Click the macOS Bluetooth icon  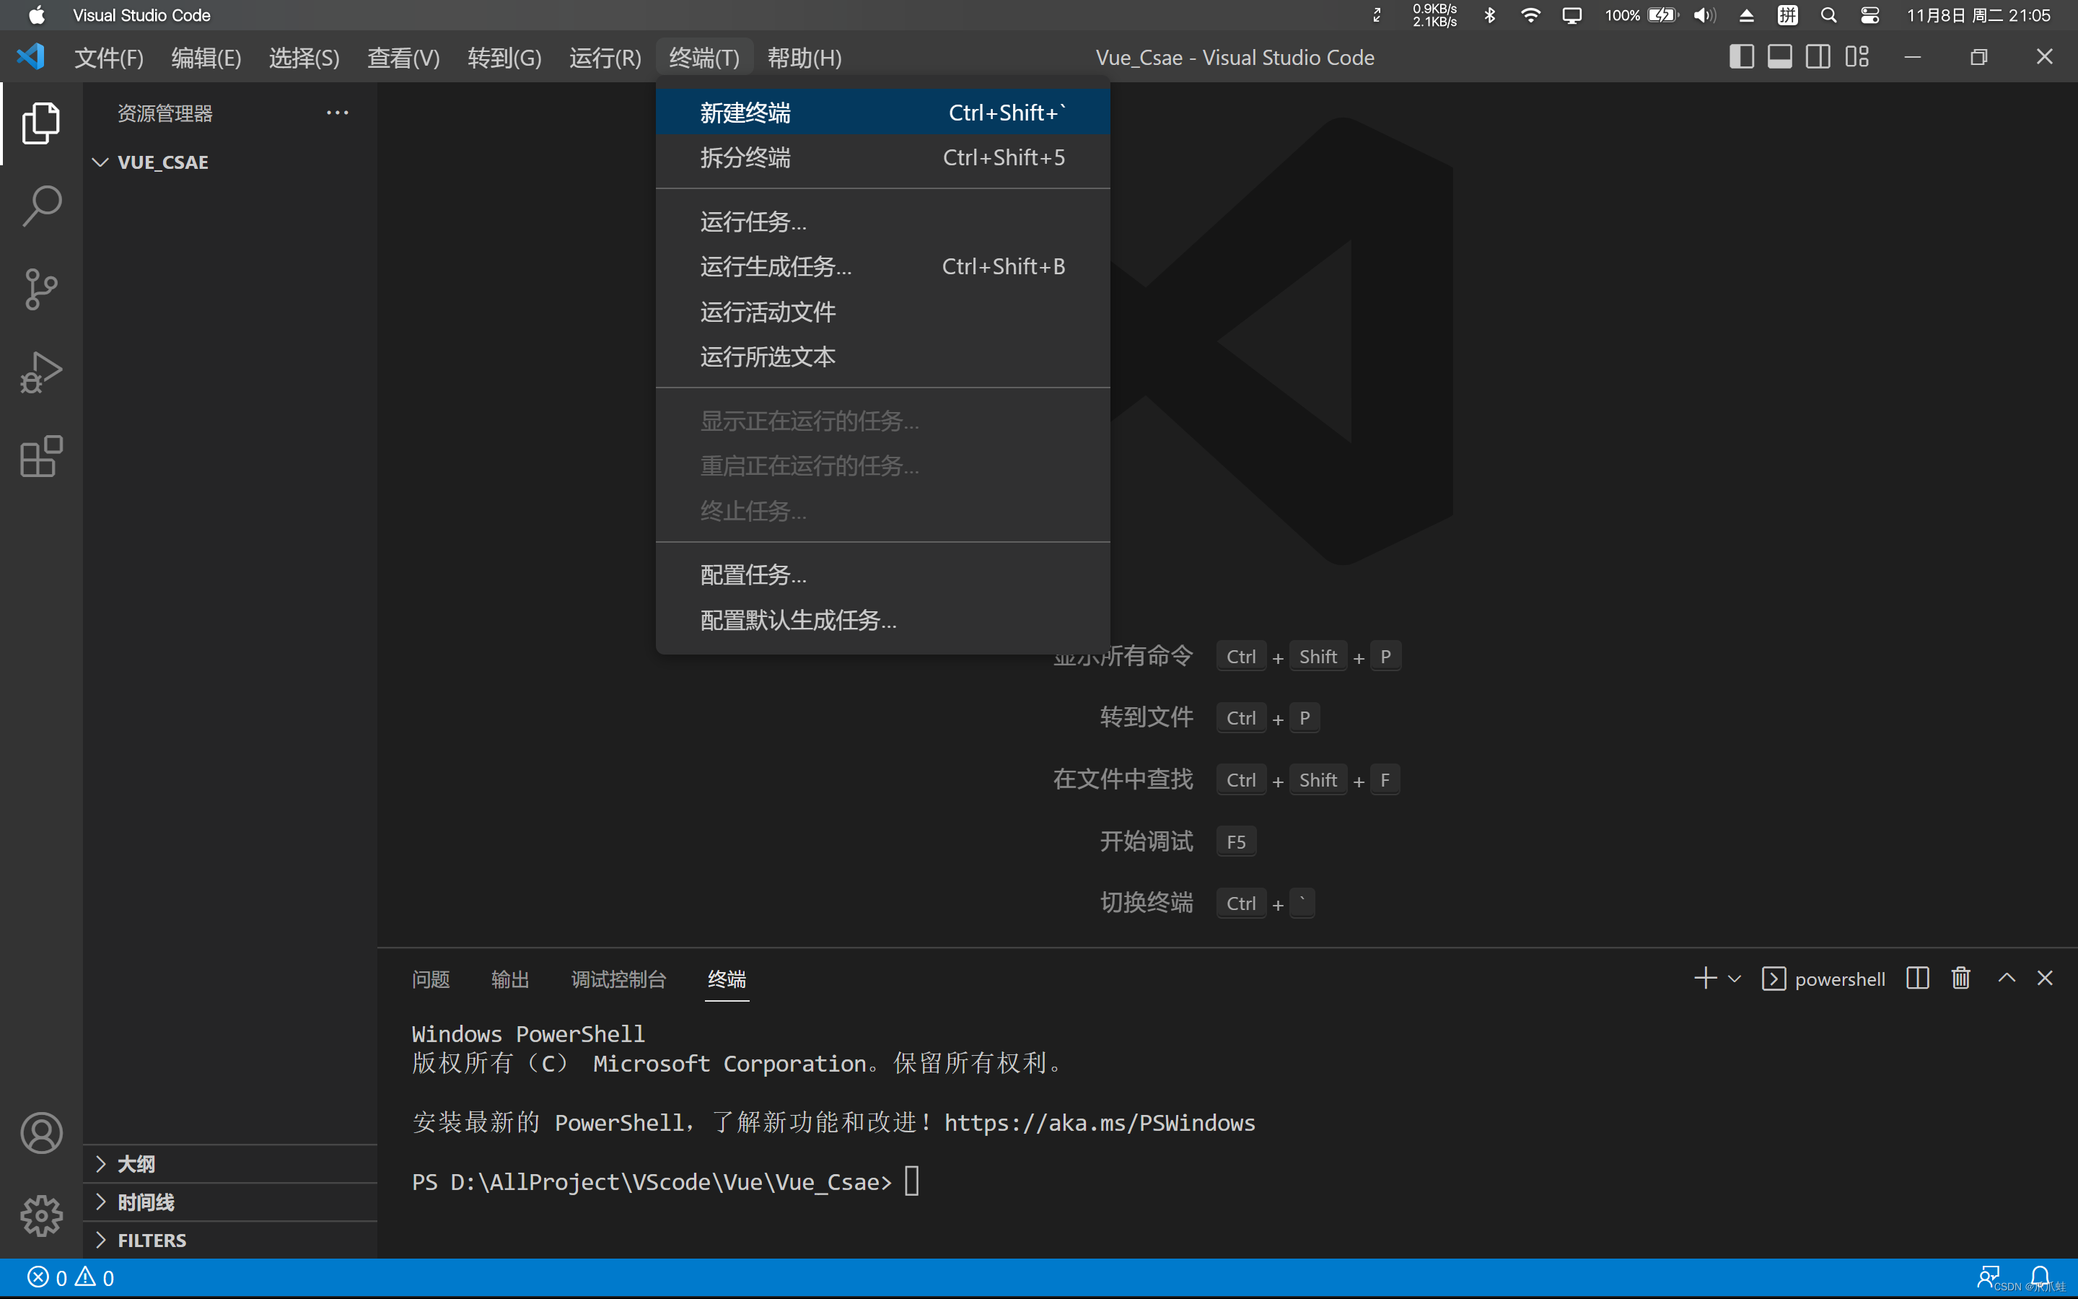1490,15
